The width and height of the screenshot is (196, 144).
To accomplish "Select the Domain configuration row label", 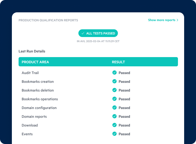I will click(x=39, y=108).
